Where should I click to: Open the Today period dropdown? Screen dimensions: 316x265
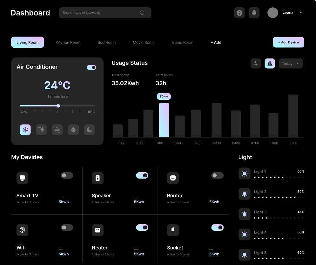291,64
